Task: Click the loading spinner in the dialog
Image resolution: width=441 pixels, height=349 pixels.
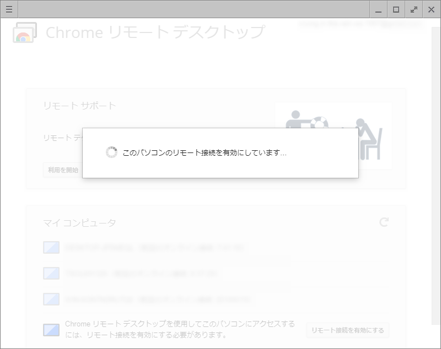Action: pos(111,152)
